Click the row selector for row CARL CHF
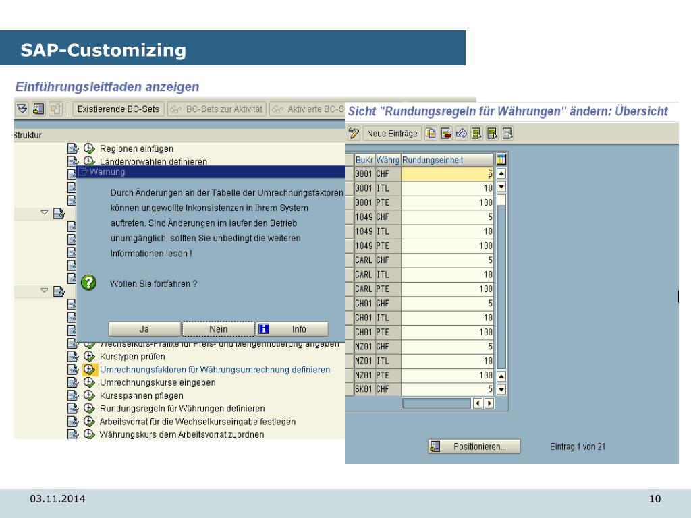691x518 pixels. click(x=350, y=260)
